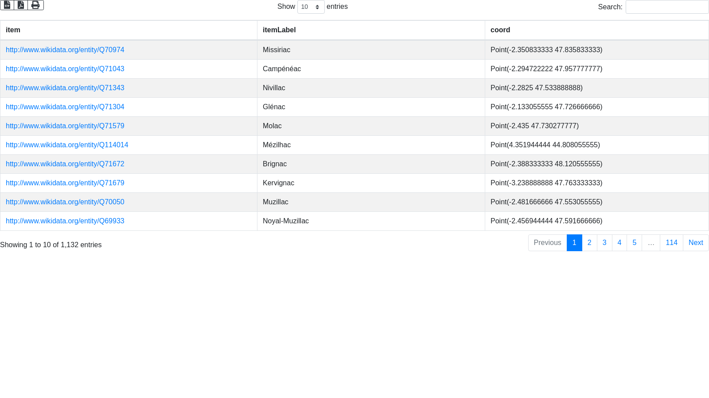
Task: Click the active page 1 button
Action: click(x=574, y=243)
